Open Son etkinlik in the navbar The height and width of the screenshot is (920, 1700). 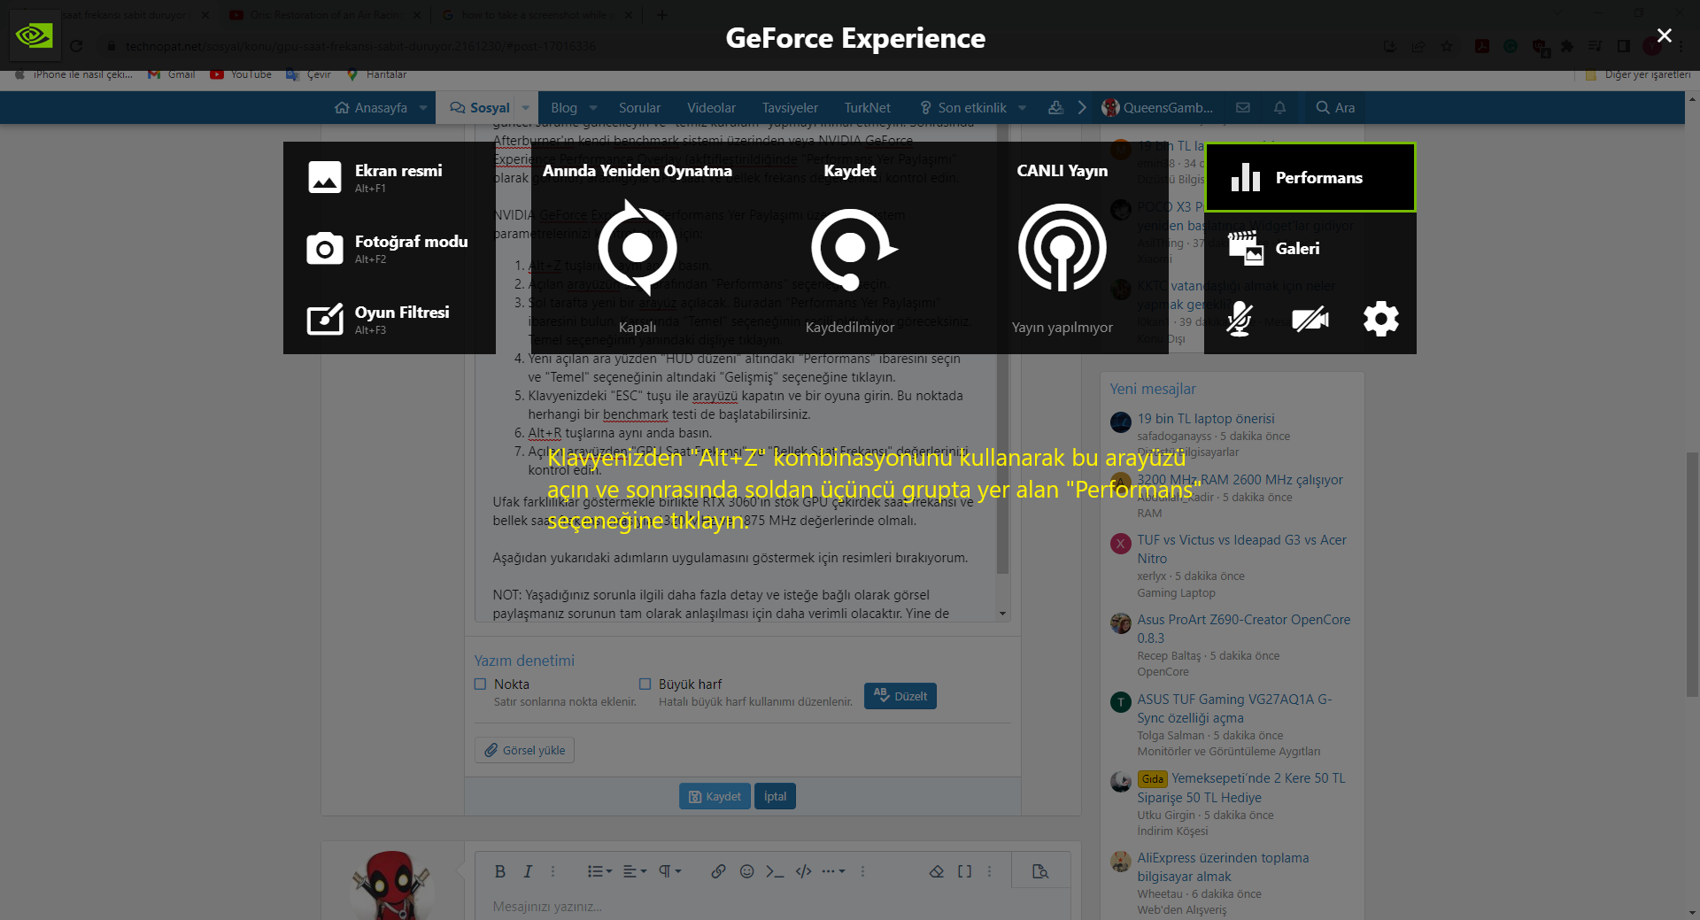(x=963, y=107)
